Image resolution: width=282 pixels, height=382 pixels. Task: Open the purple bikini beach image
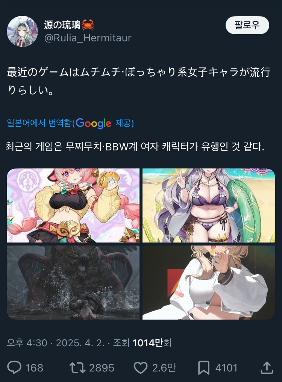[209, 205]
